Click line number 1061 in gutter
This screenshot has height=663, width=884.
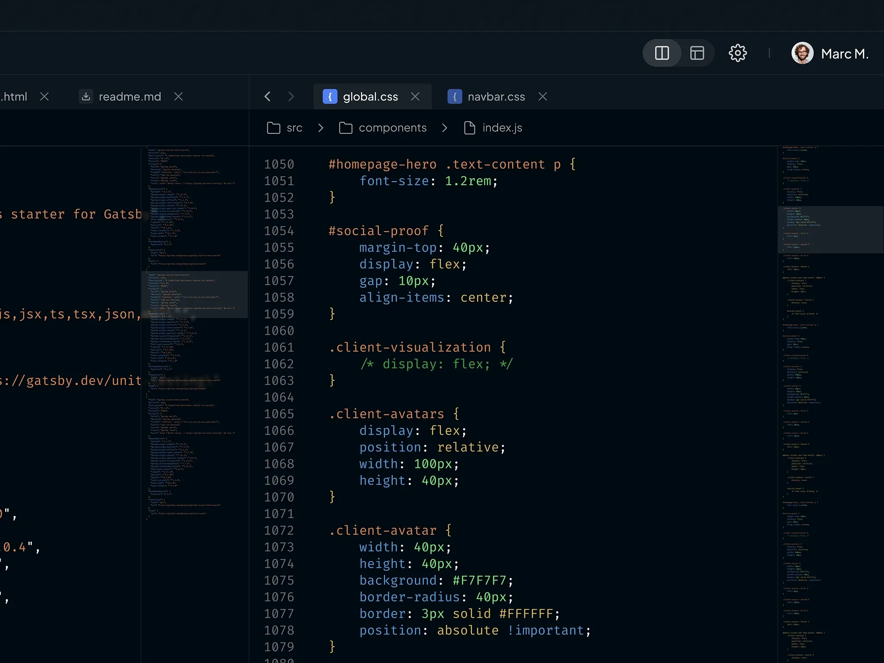pyautogui.click(x=279, y=347)
